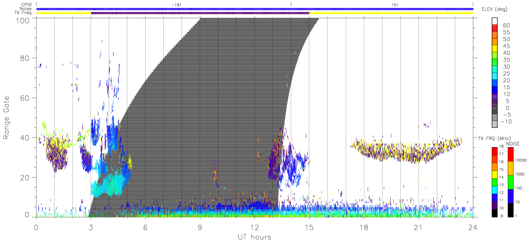The width and height of the screenshot is (532, 246).
Task: Click the purple segment of TX Freq bar
Action: click(200, 13)
